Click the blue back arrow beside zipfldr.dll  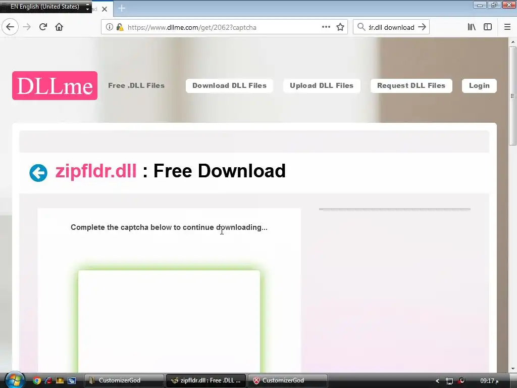pyautogui.click(x=38, y=173)
